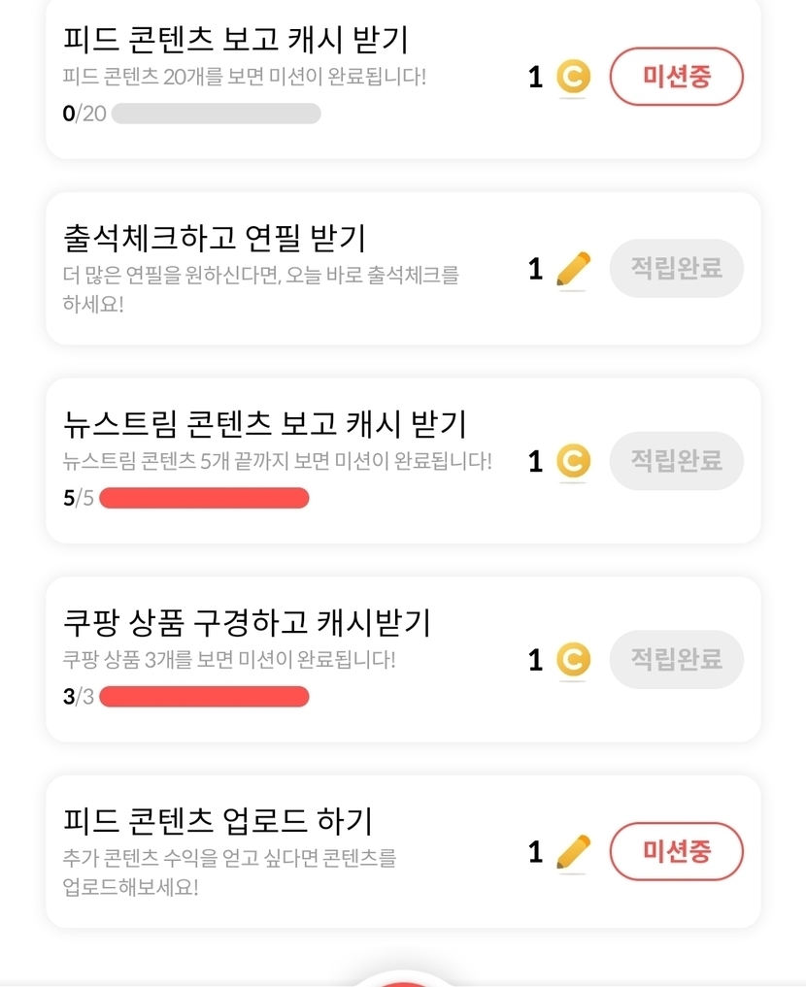Viewport: 806px width, 987px height.
Task: Select the 쿠팡 상품 구경하고 캐시받기 title
Action: point(247,622)
